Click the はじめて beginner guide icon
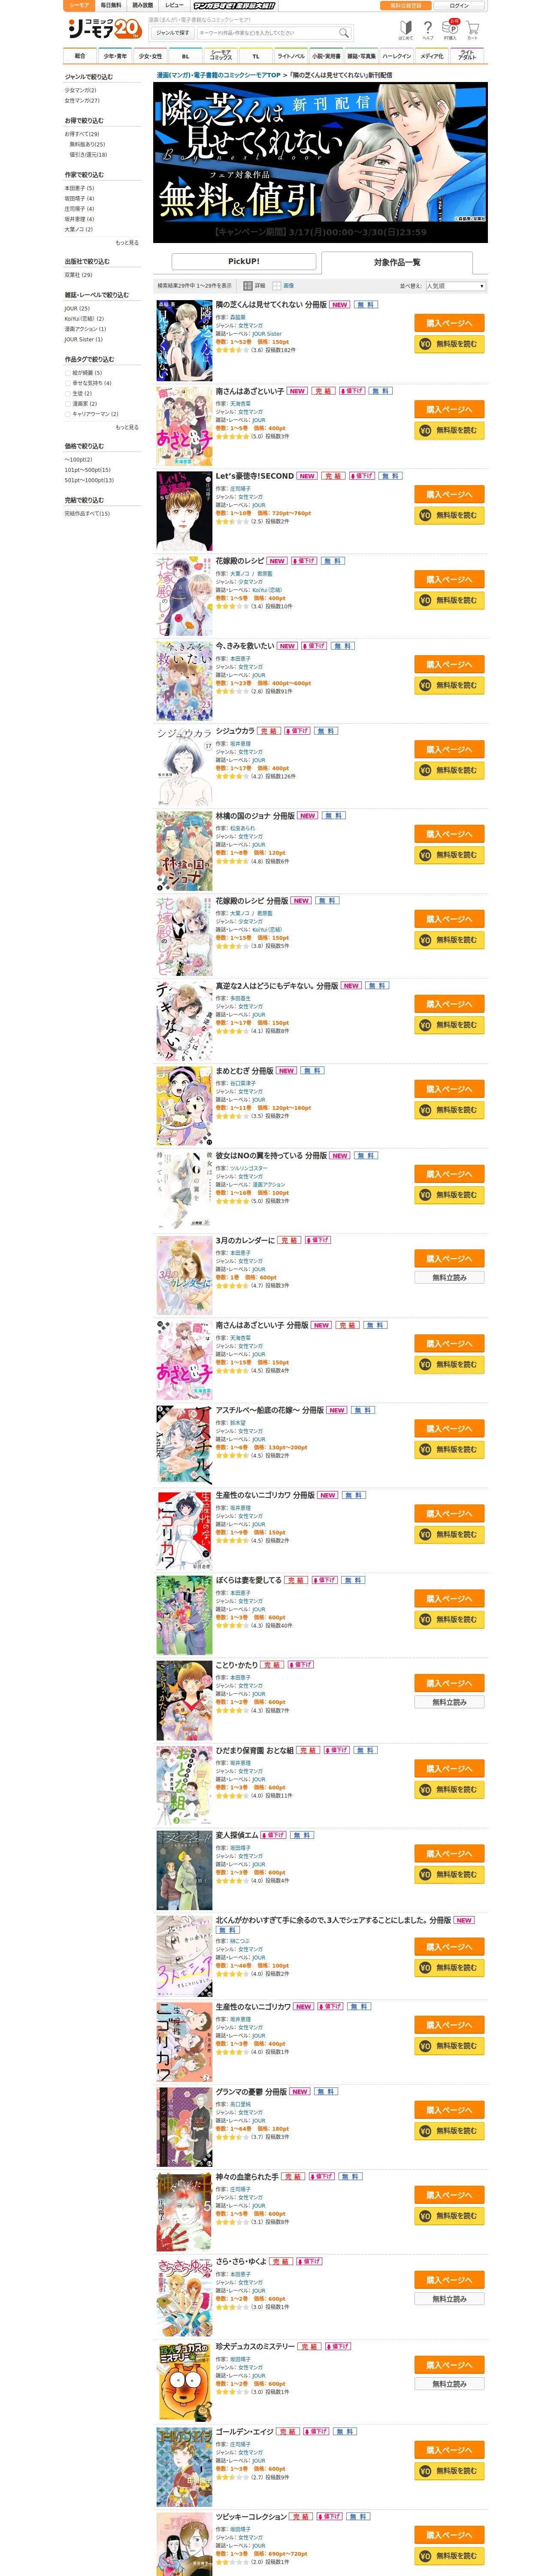Screen dimensions: 551x2576 (406, 29)
